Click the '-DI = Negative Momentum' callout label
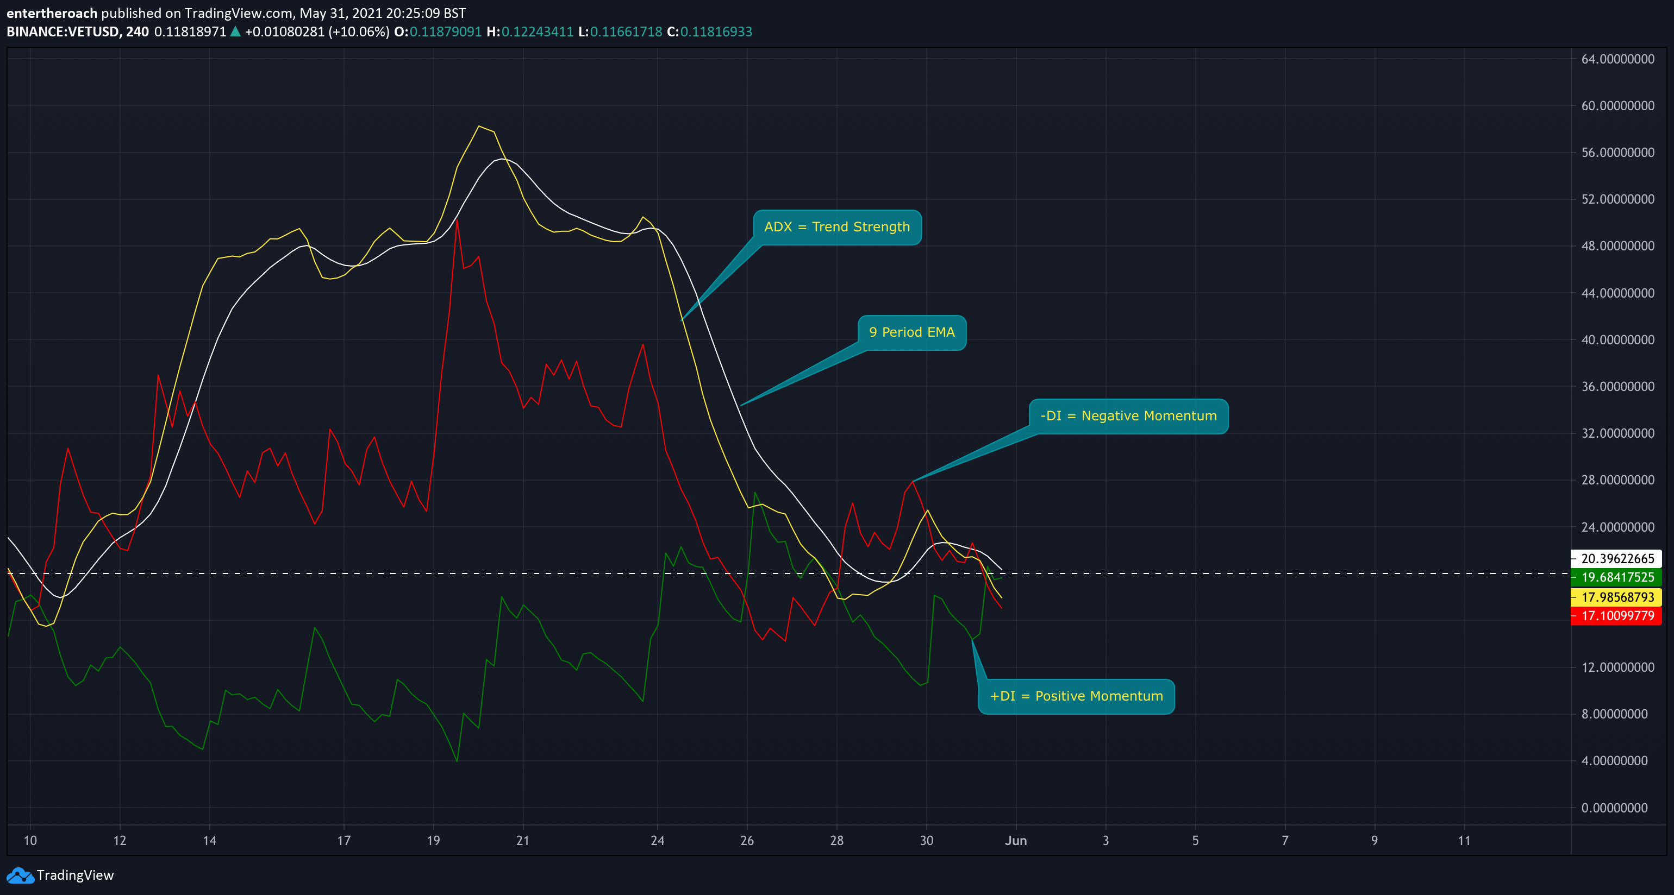1674x895 pixels. [x=1128, y=417]
